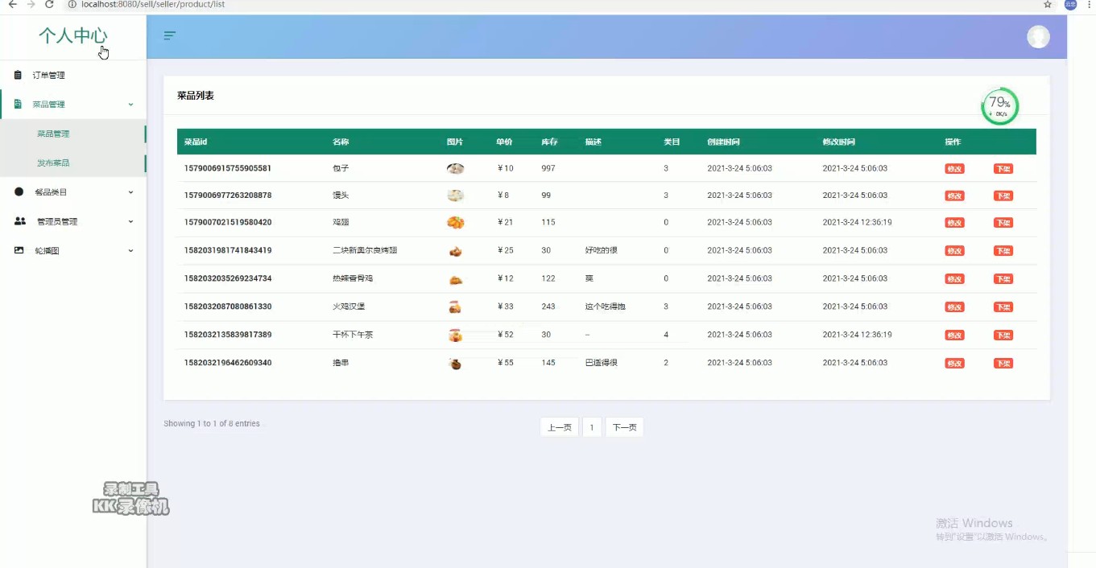1096x568 pixels.
Task: Expand the 餐品类目 menu chevron
Action: pyautogui.click(x=130, y=192)
